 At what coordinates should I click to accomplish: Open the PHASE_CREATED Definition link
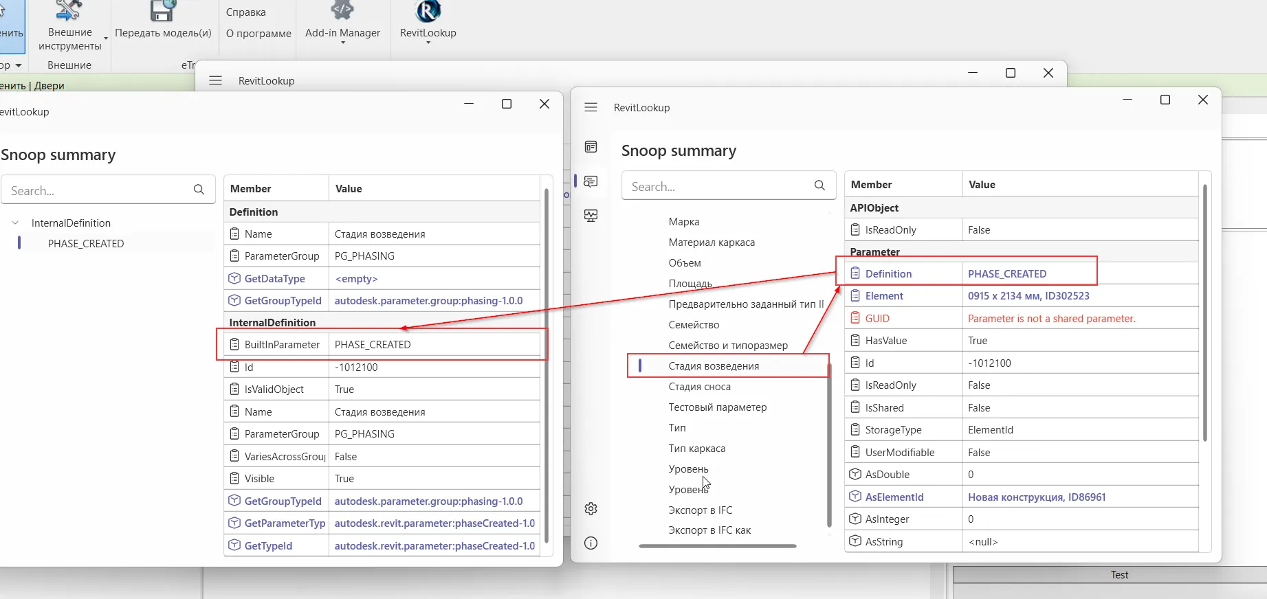[1007, 273]
